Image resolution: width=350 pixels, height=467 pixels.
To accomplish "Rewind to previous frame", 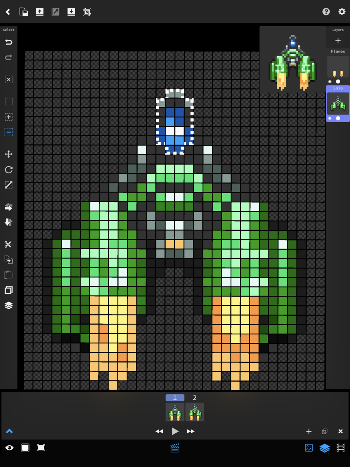I will click(x=159, y=431).
